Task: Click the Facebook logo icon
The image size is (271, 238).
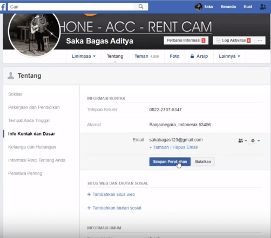Action: point(3,7)
